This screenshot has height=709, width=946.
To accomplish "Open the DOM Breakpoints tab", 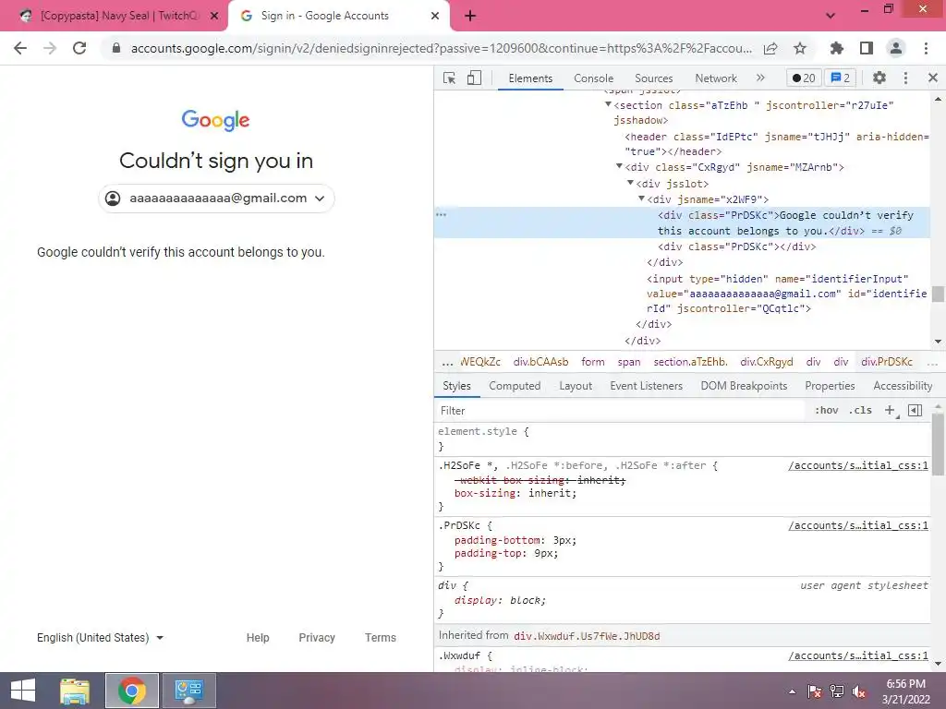I will pos(744,386).
